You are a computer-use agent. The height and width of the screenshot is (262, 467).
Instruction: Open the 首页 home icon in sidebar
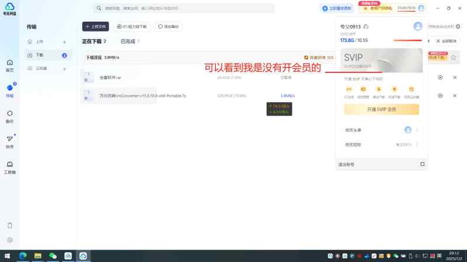tap(10, 65)
